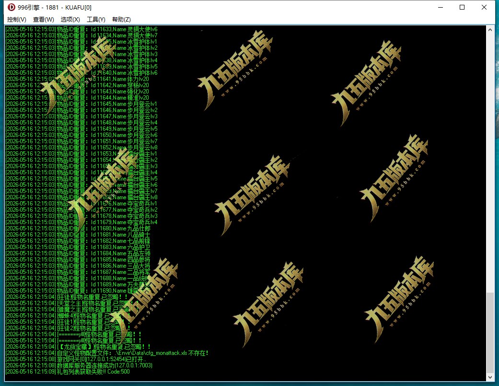
Task: Select log line Id 11650 步月登云lv6
Action: (81, 135)
